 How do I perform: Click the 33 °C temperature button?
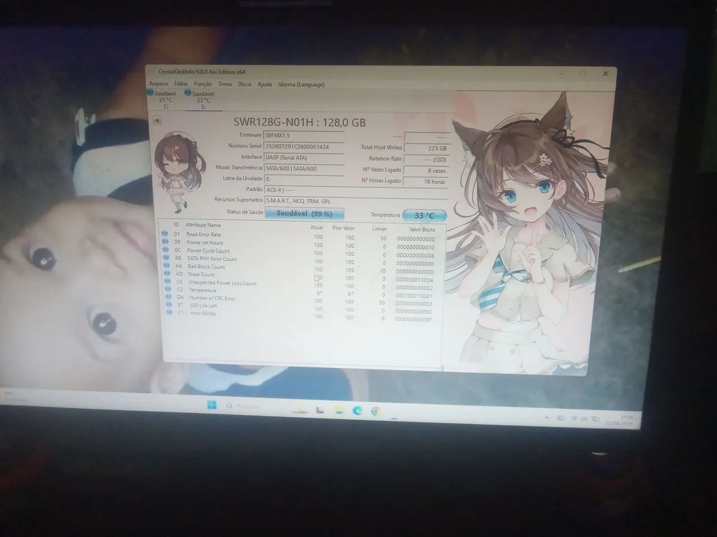tap(424, 215)
